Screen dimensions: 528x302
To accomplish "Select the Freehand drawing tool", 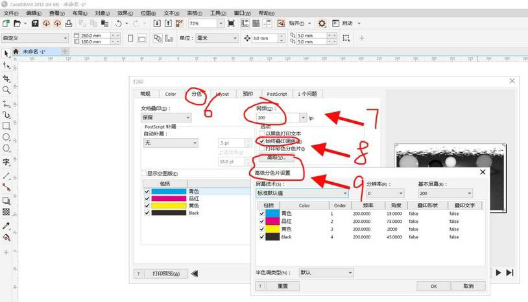I will coord(6,103).
